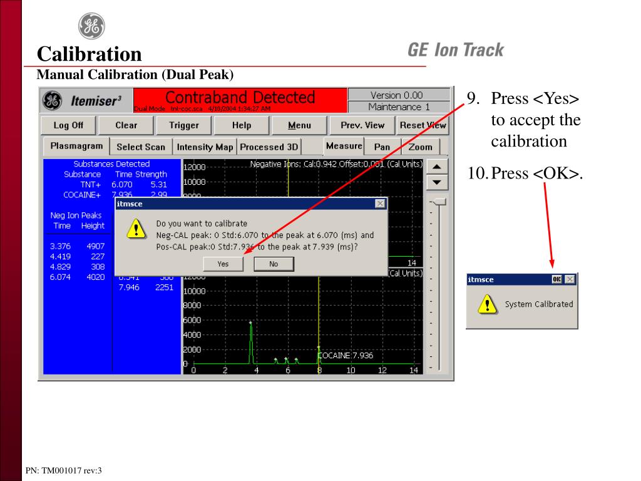Click the Log Off button
This screenshot has height=481, width=641.
[x=68, y=125]
